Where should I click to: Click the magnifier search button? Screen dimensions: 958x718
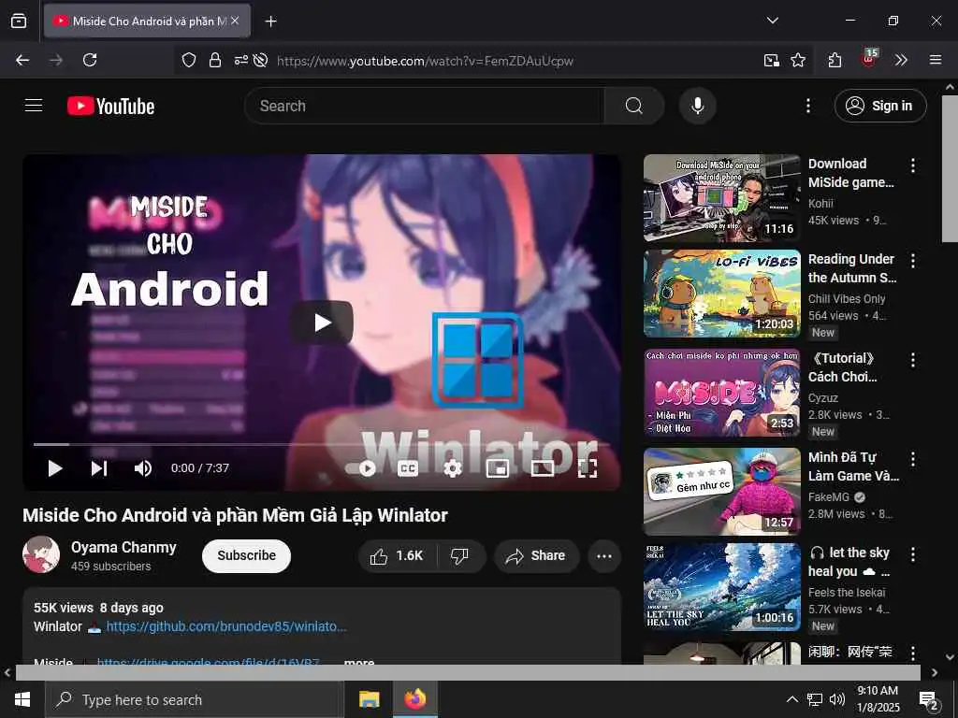click(x=633, y=106)
